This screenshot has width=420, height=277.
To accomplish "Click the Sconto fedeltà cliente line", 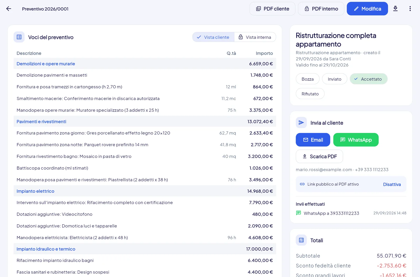I will [x=351, y=266].
